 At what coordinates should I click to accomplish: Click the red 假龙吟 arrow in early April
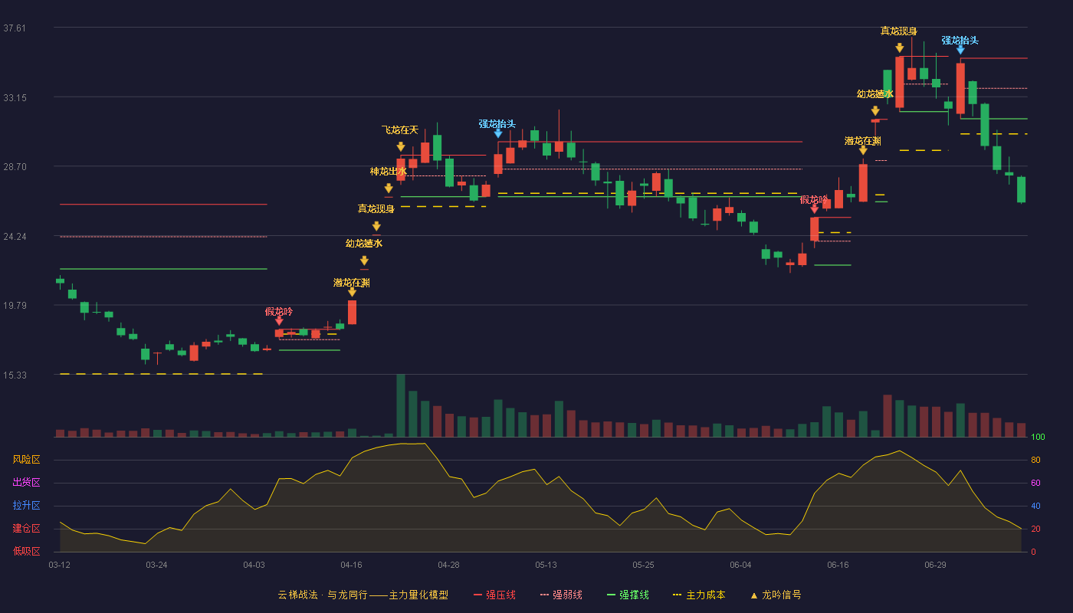(x=279, y=320)
